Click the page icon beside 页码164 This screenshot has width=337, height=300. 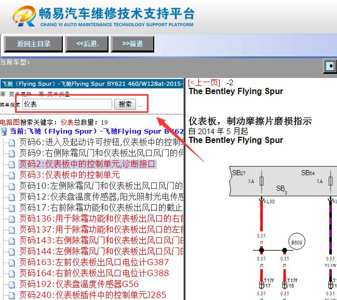pyautogui.click(x=11, y=274)
